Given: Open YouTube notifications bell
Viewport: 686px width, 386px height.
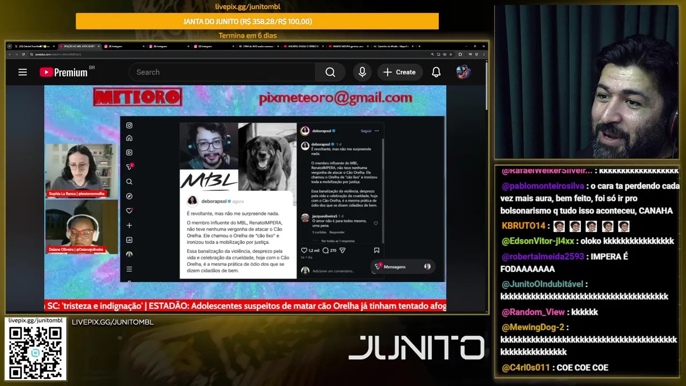Looking at the screenshot, I should [x=436, y=72].
